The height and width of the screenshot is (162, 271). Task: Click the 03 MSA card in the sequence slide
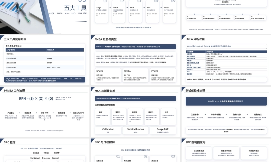tap(135, 11)
